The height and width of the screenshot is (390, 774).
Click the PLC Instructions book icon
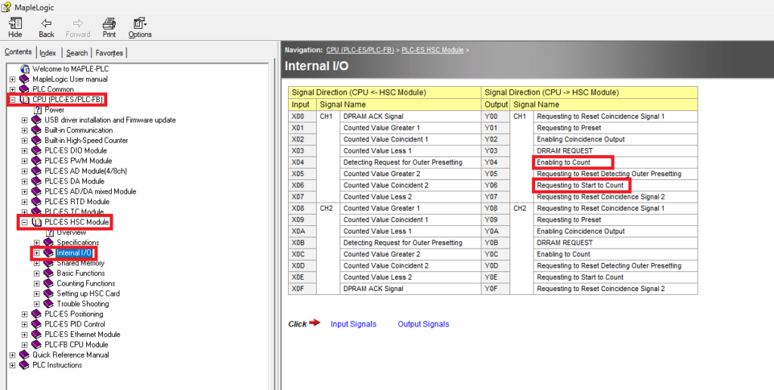[24, 365]
